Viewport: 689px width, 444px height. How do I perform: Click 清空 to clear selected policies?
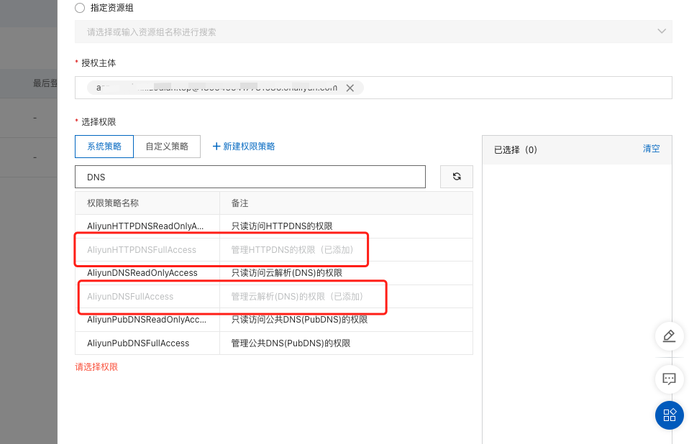[651, 149]
